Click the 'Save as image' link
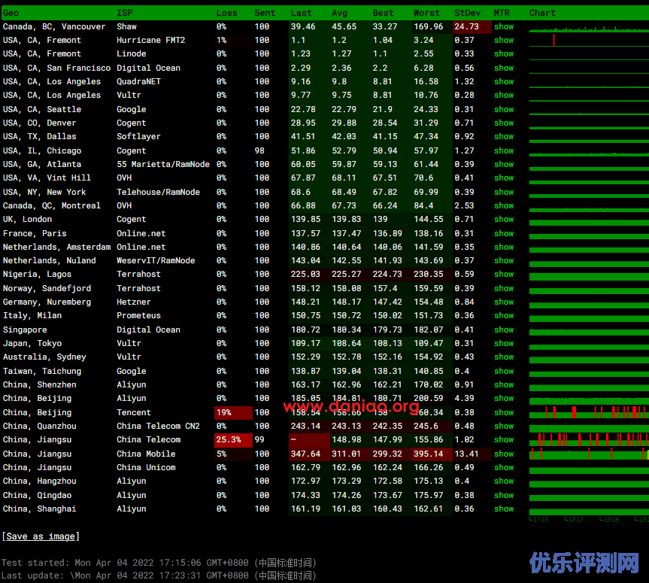The height and width of the screenshot is (583, 649). click(x=41, y=536)
